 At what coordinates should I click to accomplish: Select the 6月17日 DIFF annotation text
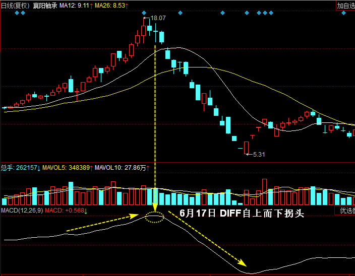click(x=242, y=214)
